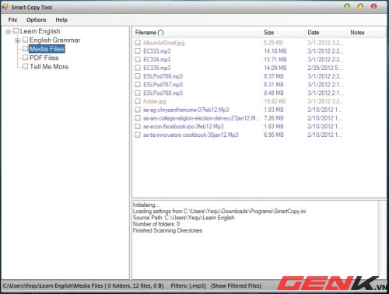
Task: Check the Learn English folder checkbox
Action: click(16, 31)
